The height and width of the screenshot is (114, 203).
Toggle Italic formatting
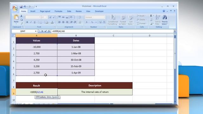[x=31, y=22]
